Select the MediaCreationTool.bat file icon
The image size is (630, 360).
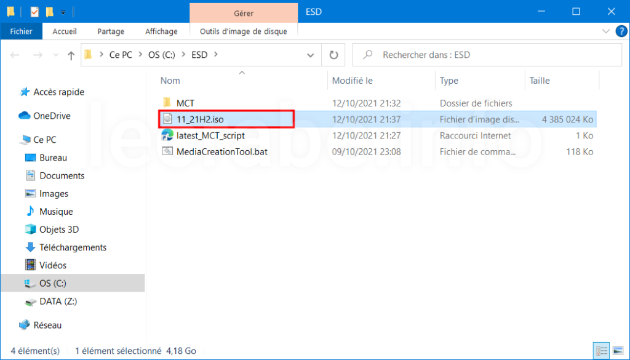167,151
